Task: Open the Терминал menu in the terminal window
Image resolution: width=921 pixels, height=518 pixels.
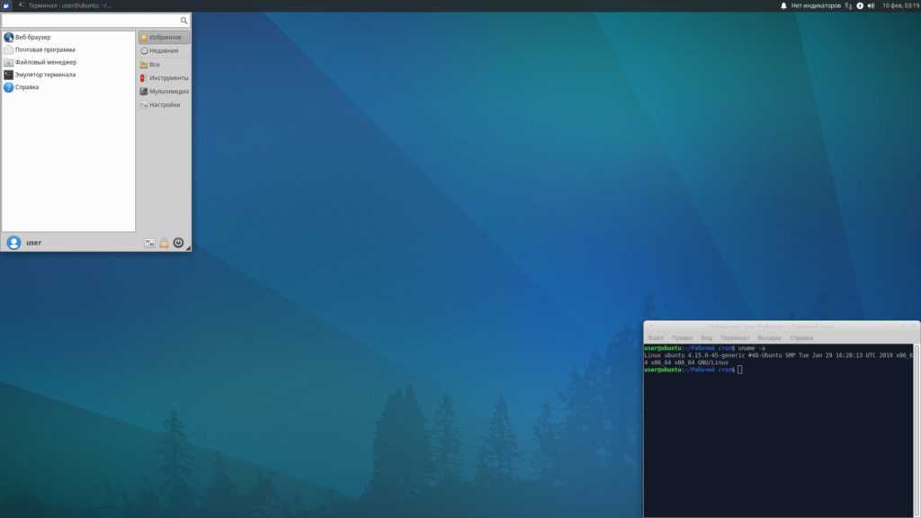Action: pos(735,338)
